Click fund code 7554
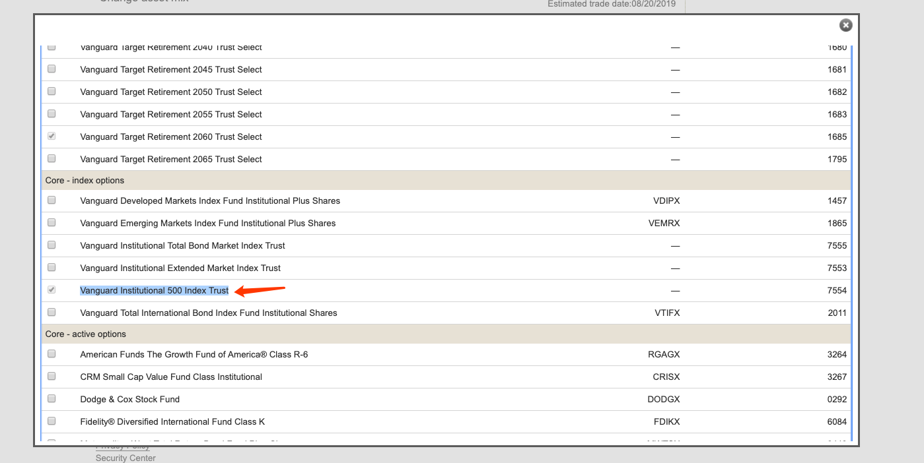Screen dimensions: 924x463 click(837, 290)
